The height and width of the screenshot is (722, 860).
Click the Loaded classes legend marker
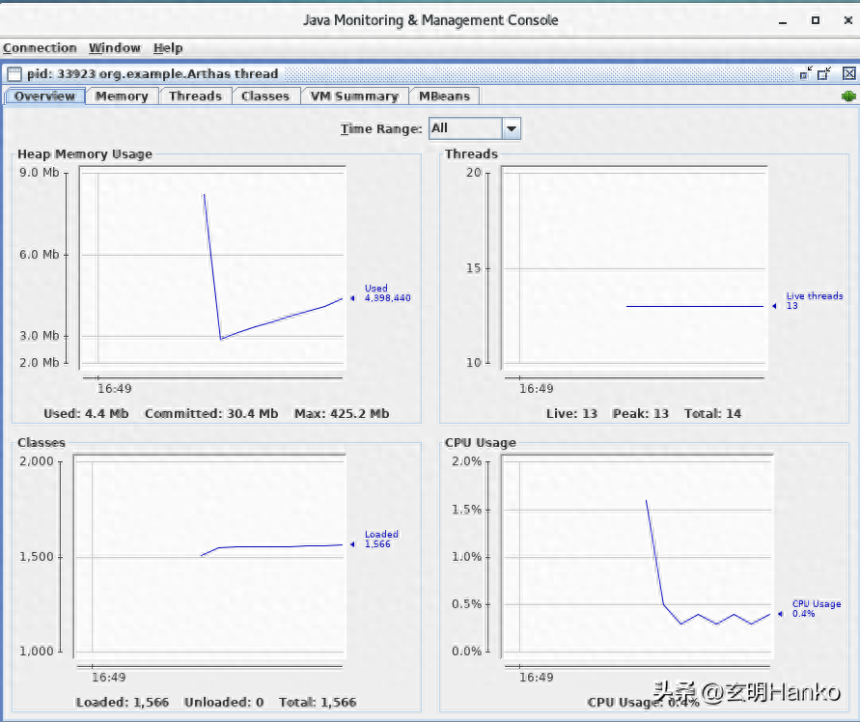pos(352,544)
